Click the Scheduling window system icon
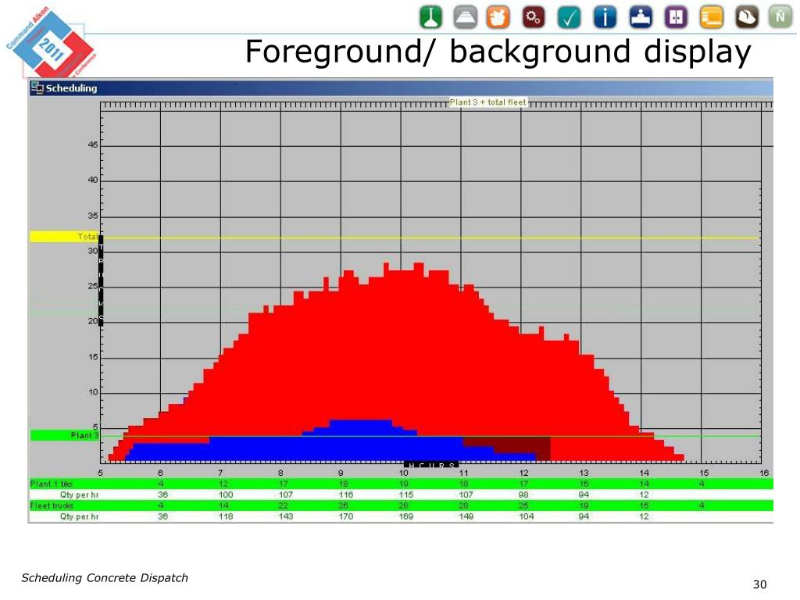This screenshot has width=800, height=600. 37,88
